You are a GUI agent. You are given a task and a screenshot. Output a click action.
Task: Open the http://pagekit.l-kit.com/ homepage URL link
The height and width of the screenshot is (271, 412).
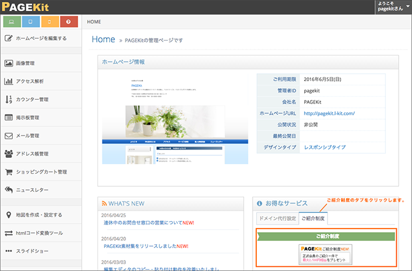point(329,113)
